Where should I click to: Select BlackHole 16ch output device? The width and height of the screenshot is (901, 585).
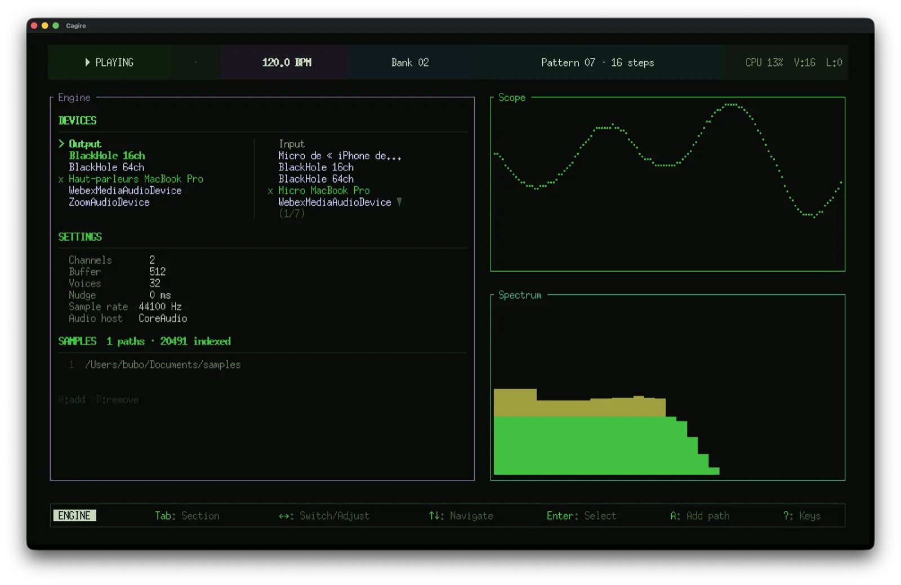coord(107,156)
